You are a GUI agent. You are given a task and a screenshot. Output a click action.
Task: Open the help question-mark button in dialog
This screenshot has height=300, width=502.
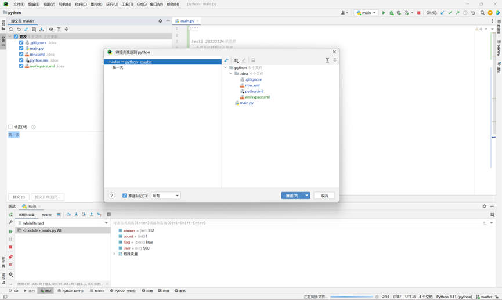tap(111, 196)
